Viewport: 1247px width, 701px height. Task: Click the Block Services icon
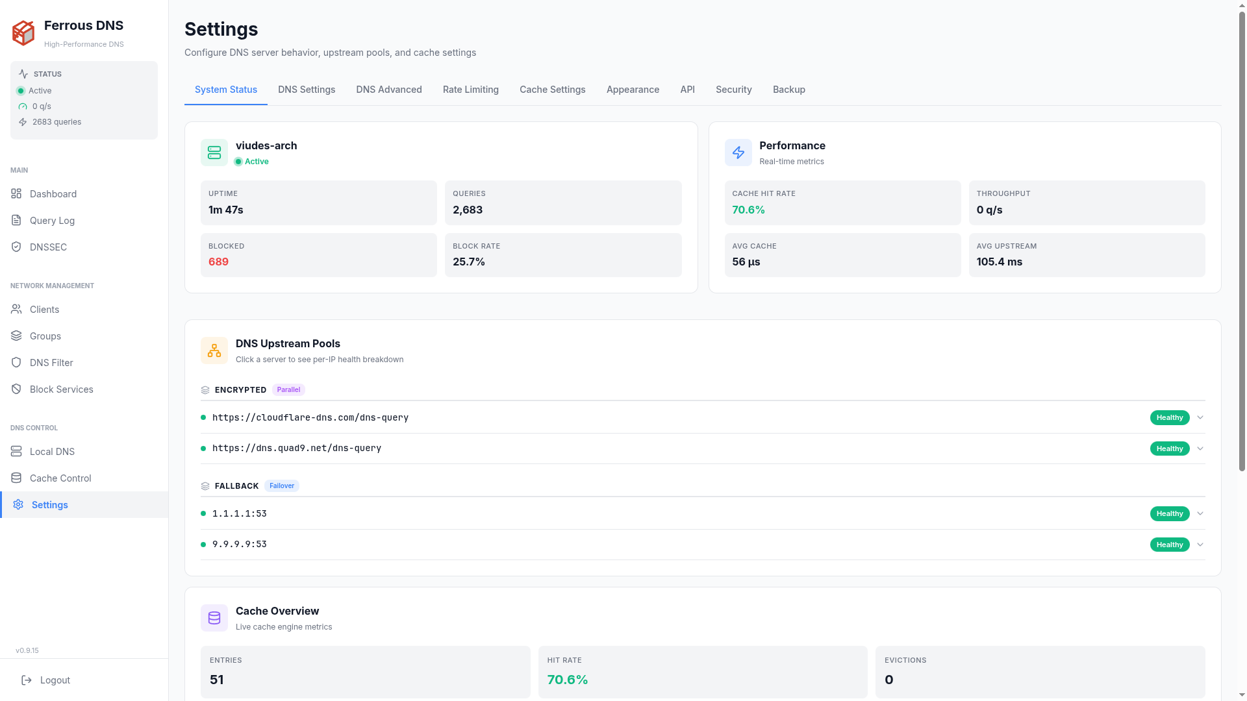(x=16, y=389)
